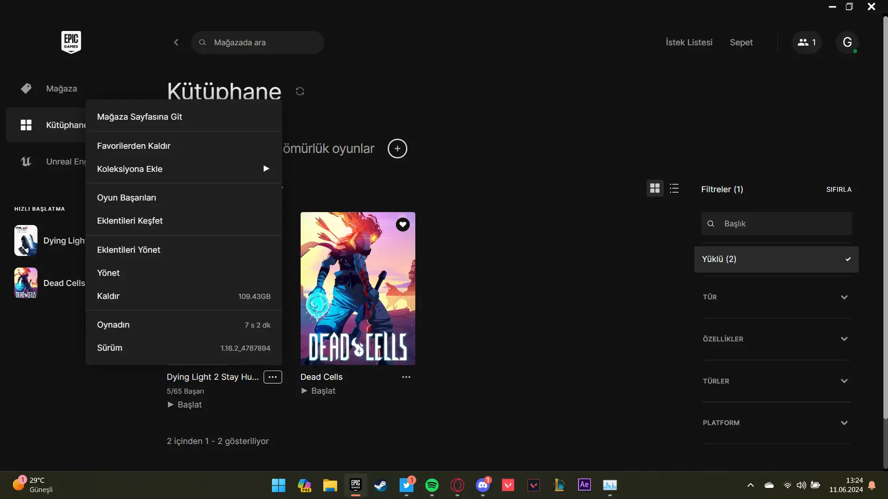888x499 pixels.
Task: Switch to grid view
Action: 655,189
